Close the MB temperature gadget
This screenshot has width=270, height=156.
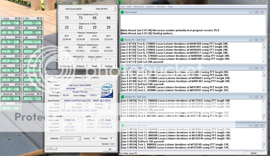coord(41,28)
